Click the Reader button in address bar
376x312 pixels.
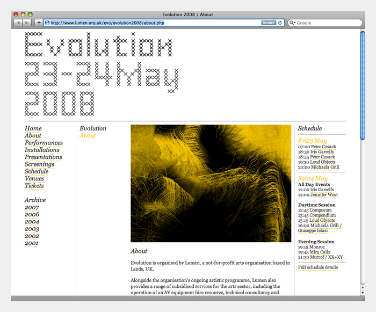tap(268, 23)
